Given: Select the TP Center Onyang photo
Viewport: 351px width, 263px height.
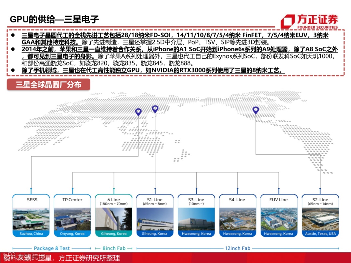Looking at the screenshot, I should coord(72,219).
